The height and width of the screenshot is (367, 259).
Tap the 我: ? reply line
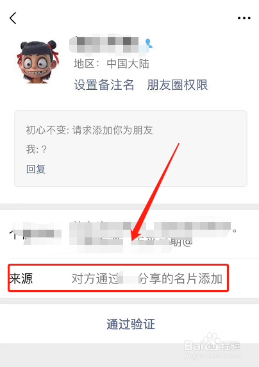tap(37, 149)
